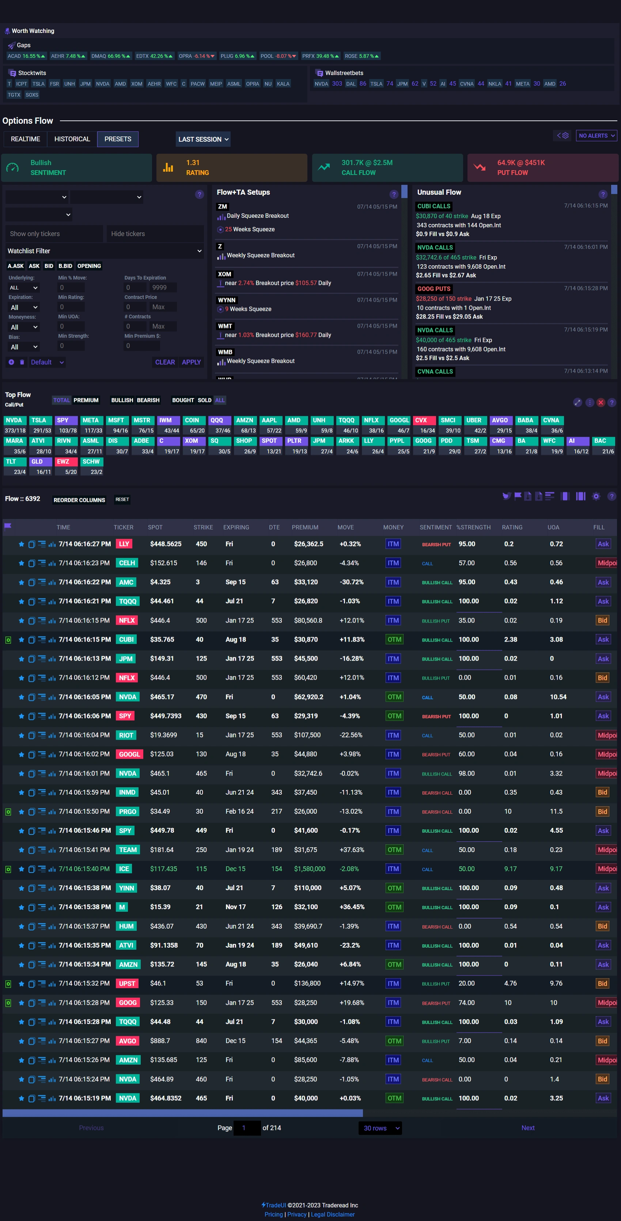Image resolution: width=621 pixels, height=1221 pixels.
Task: Share flow via the Twitter bird icon
Action: [507, 496]
